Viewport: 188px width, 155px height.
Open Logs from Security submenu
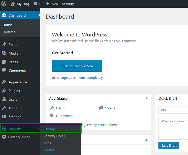(x=47, y=143)
